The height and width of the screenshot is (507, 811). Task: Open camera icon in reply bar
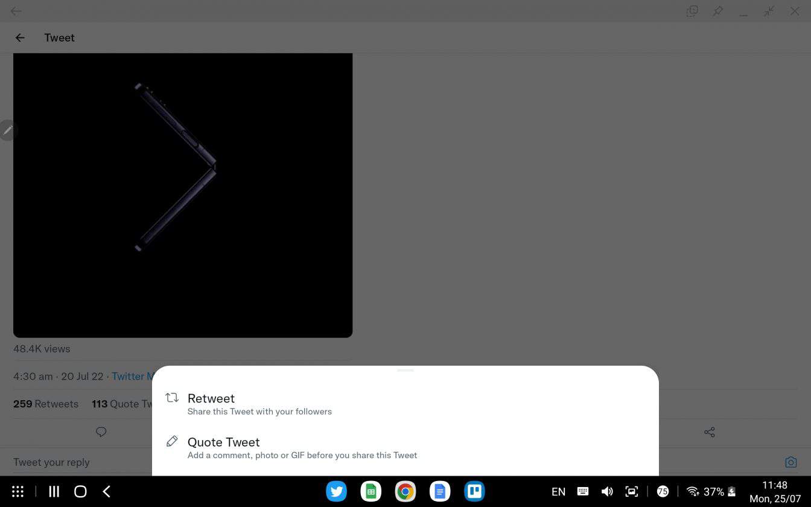coord(790,462)
